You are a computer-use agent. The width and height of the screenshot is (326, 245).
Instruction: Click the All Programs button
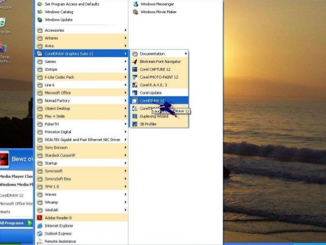click(16, 223)
